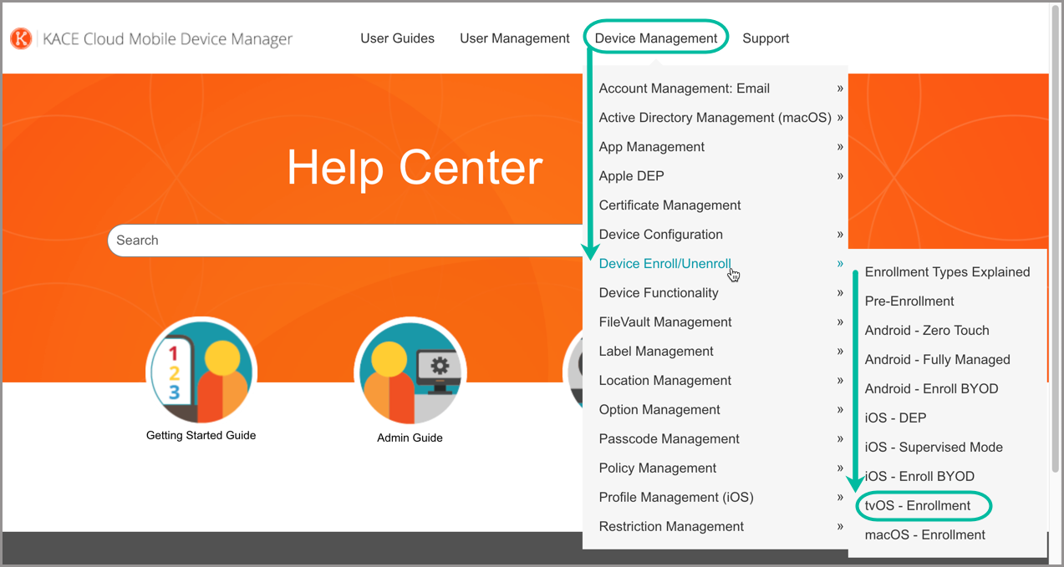Image resolution: width=1064 pixels, height=567 pixels.
Task: Click the Getting Started Guide label
Action: tap(201, 435)
